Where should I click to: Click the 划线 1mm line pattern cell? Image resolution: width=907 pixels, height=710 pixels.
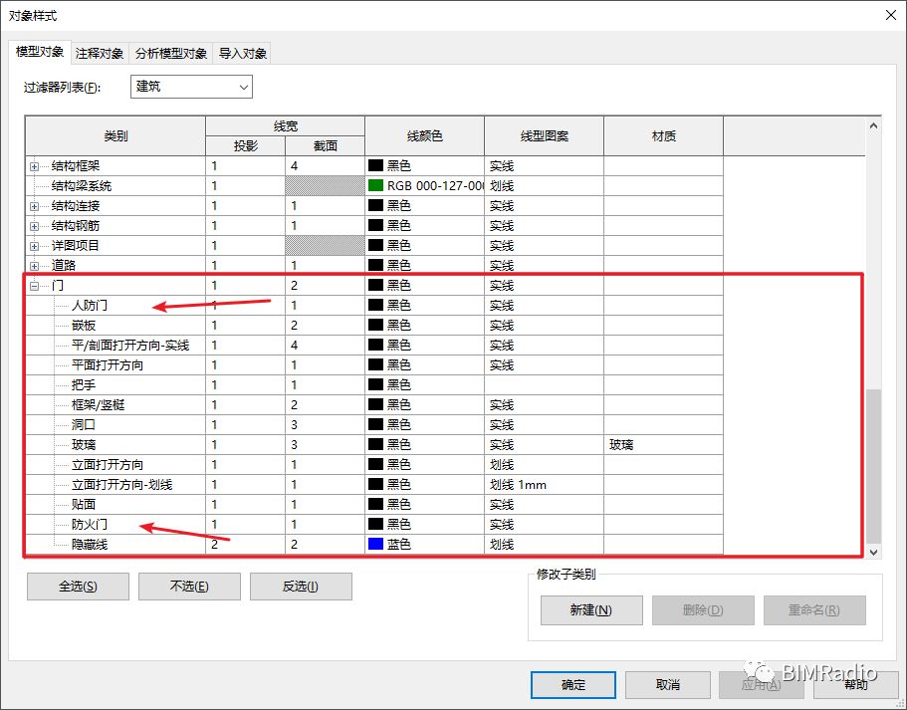pyautogui.click(x=544, y=484)
